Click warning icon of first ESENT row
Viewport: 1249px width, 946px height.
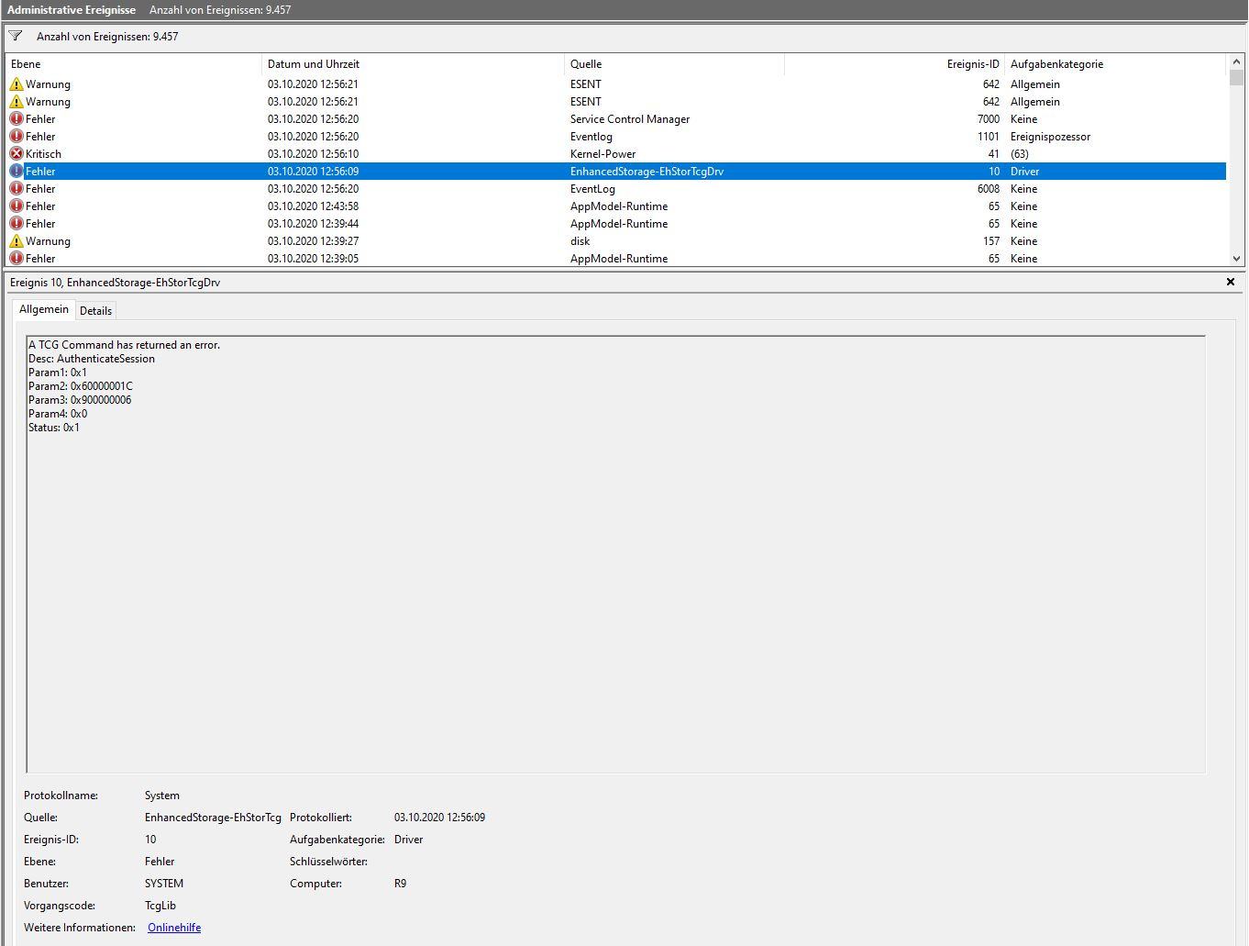coord(17,84)
